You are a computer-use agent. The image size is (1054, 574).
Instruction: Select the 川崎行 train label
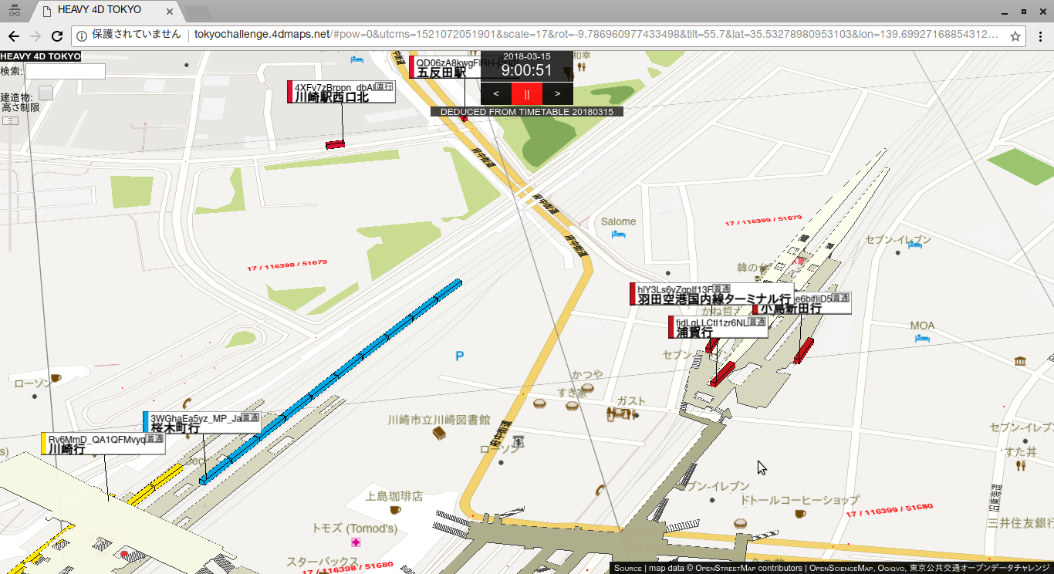tap(103, 444)
